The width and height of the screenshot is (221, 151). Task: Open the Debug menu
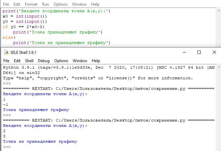pos(44,61)
